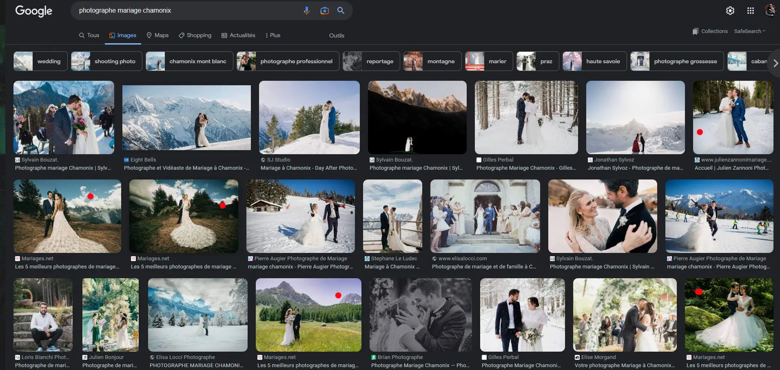Click the magnifying glass search button
The height and width of the screenshot is (370, 780).
point(341,11)
